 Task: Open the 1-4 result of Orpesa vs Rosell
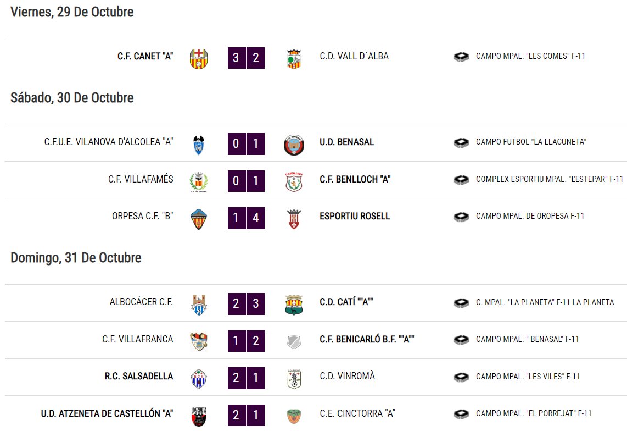(x=246, y=218)
